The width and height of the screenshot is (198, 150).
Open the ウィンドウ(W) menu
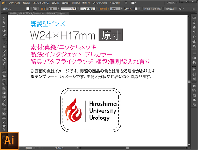point(100,3)
